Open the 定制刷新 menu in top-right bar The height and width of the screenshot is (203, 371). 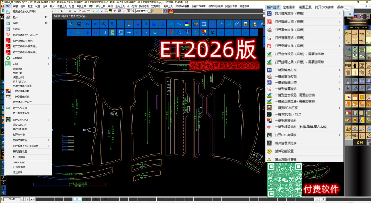(289, 7)
